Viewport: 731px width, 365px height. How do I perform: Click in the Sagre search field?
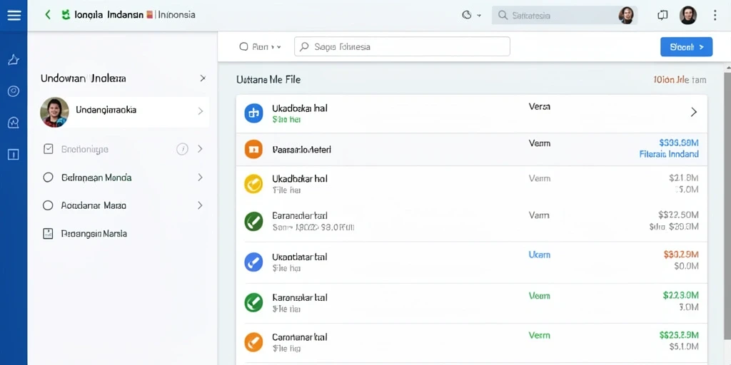402,46
